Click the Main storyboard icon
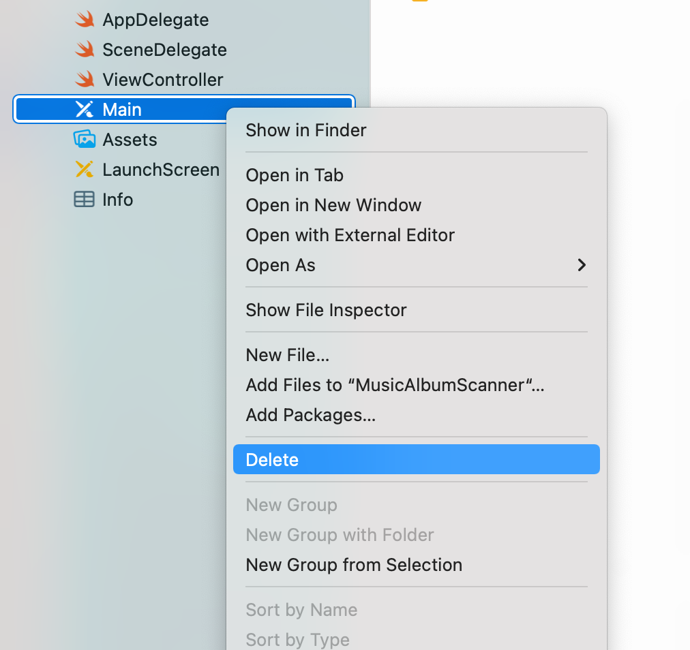 pyautogui.click(x=85, y=110)
